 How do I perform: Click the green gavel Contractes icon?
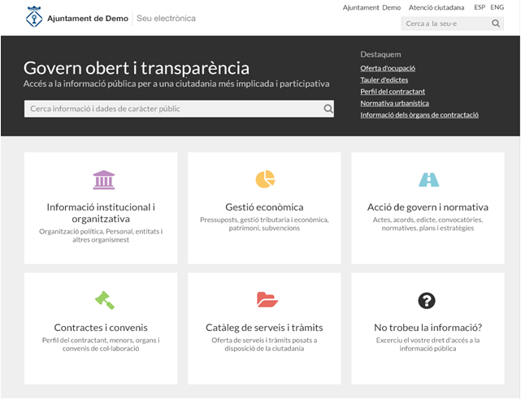(104, 300)
